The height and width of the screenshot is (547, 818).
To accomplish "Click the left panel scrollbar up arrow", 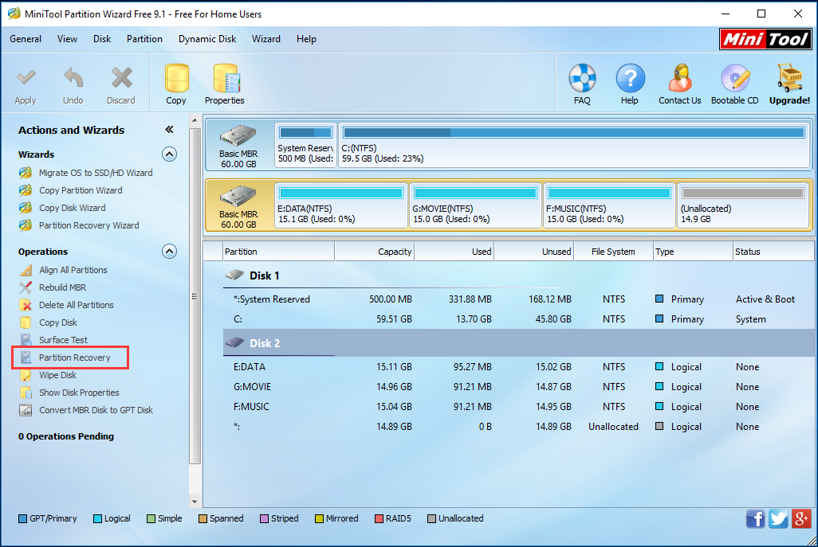I will tap(195, 120).
